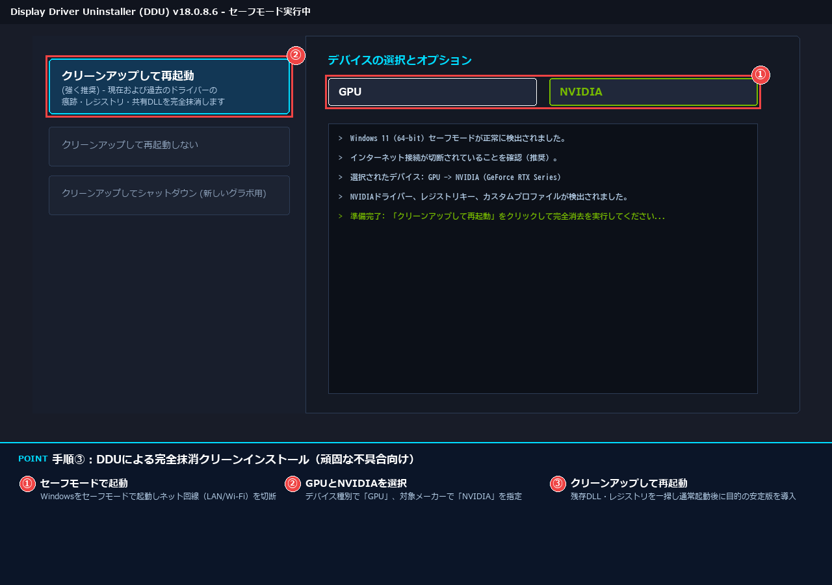
Task: Click the デバイスの選択とオプション heading
Action: pos(399,60)
